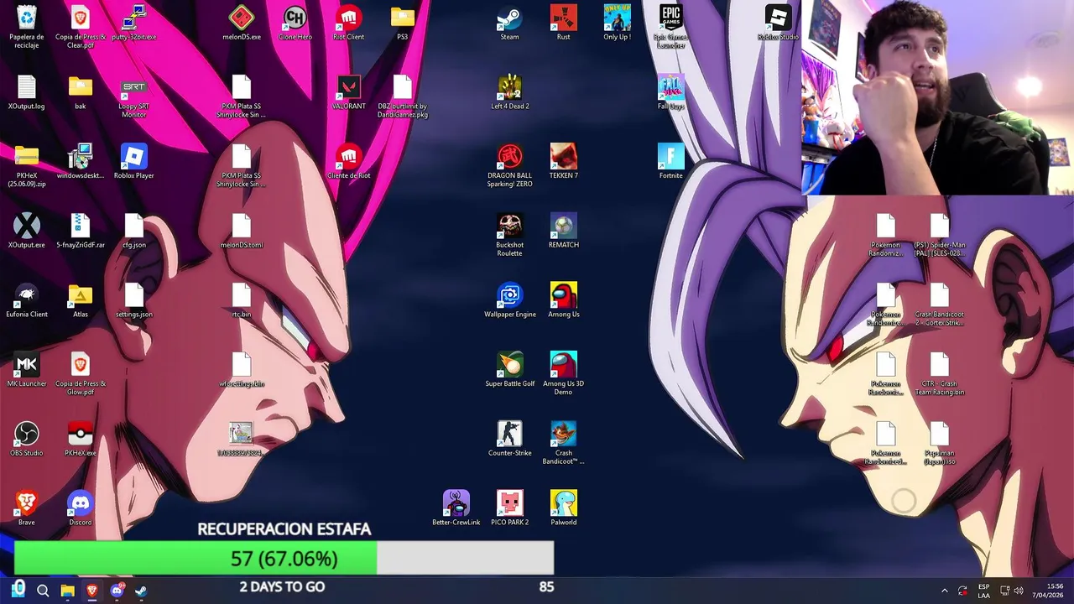
Task: Launch Cliente de Riot
Action: pyautogui.click(x=348, y=161)
